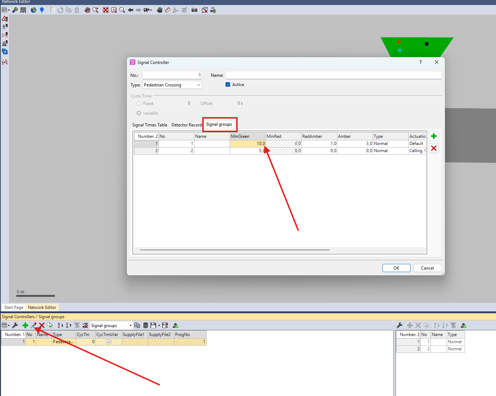496x396 pixels.
Task: Open the Detector Record tab
Action: click(187, 125)
